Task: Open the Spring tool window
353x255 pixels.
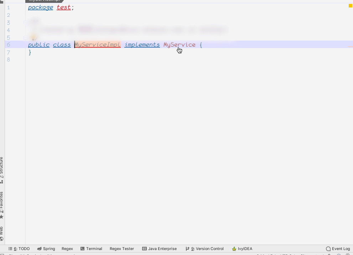Action: [x=46, y=249]
